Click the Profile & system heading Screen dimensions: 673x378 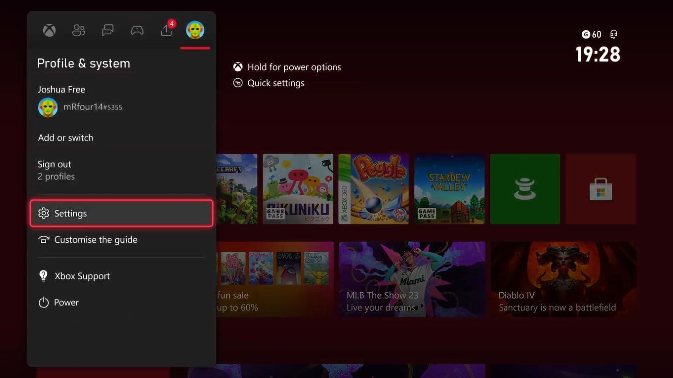click(84, 63)
